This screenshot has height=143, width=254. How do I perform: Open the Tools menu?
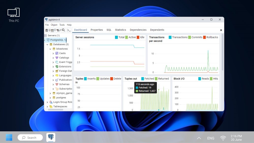[62, 25]
